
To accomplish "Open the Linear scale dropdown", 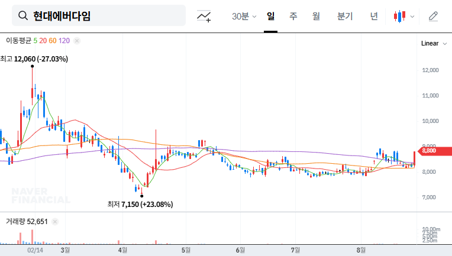I will [x=434, y=44].
